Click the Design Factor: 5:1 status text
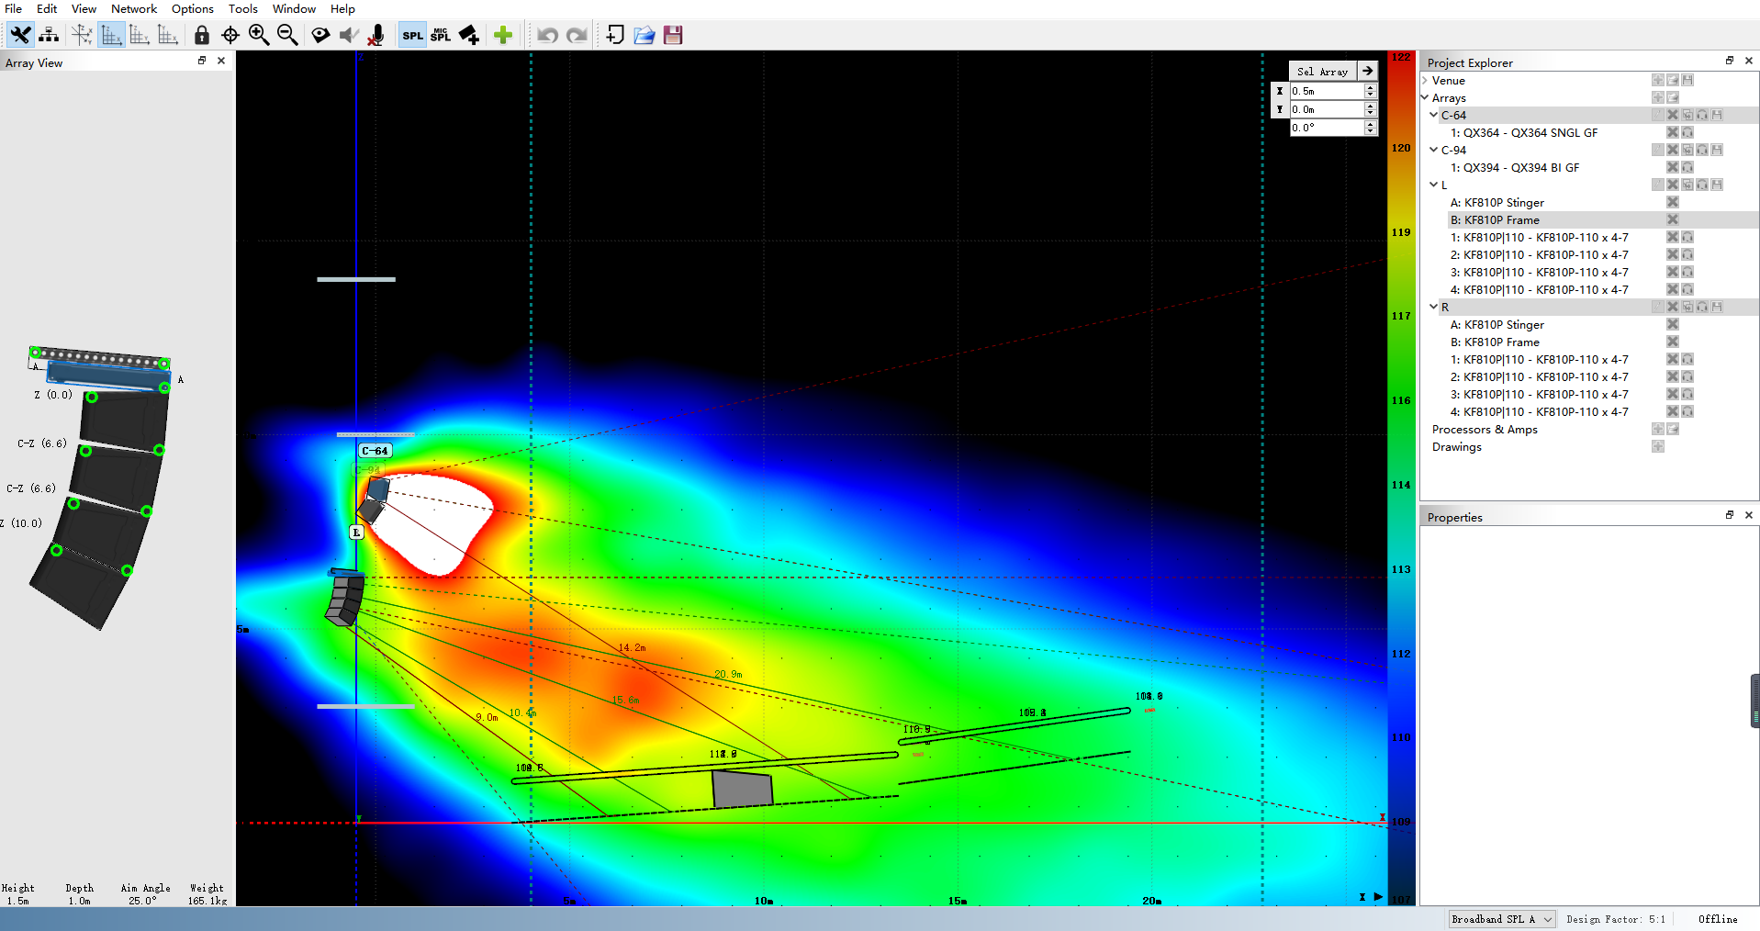The width and height of the screenshot is (1760, 931). point(1616,919)
